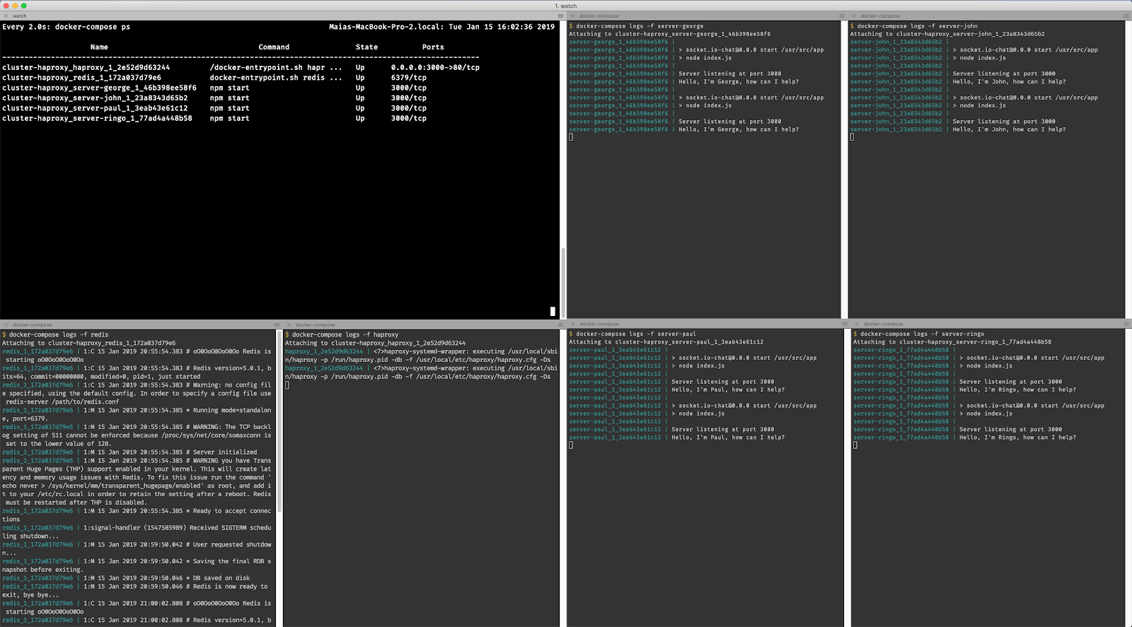Select the watch pane title bar
The height and width of the screenshot is (627, 1132).
283,16
